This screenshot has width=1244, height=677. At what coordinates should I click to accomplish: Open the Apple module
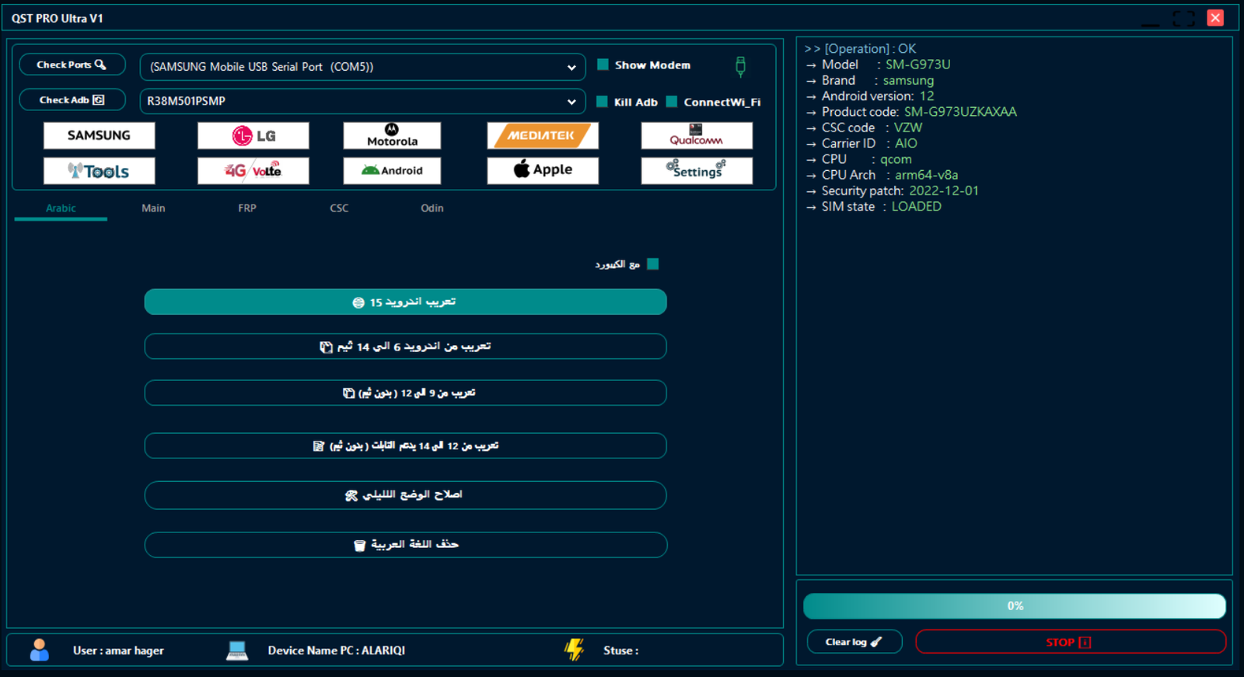(x=543, y=171)
